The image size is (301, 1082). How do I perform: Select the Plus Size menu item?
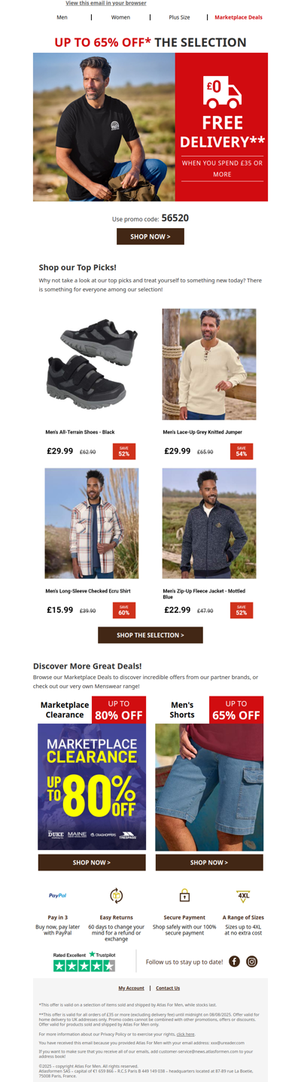click(179, 17)
